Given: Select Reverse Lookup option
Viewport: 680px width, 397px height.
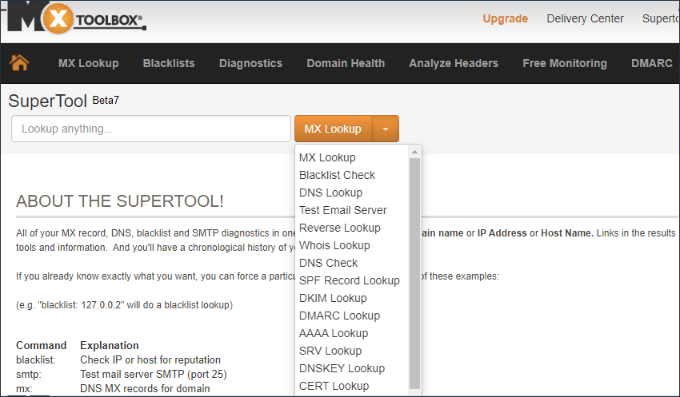Looking at the screenshot, I should coord(339,228).
